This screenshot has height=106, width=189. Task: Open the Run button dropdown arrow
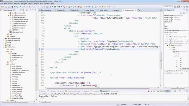click(57, 7)
